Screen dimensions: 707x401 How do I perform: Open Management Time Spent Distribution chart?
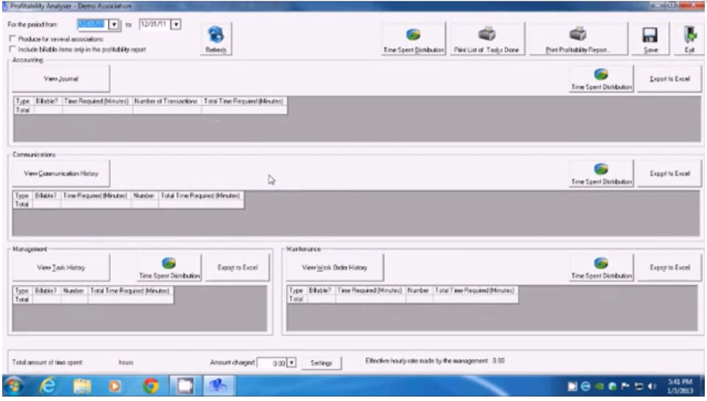(x=169, y=268)
